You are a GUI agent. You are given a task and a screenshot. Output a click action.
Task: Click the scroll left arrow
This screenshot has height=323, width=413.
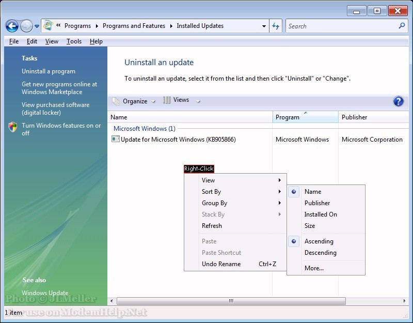point(112,301)
